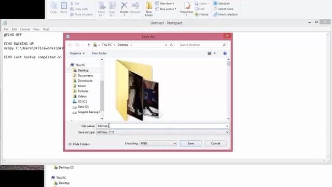Open the Organize dropdown
The height and width of the screenshot is (187, 332).
pyautogui.click(x=77, y=53)
